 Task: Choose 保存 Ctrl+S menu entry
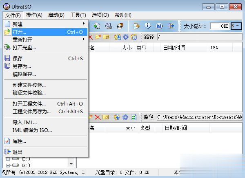[x=45, y=58]
